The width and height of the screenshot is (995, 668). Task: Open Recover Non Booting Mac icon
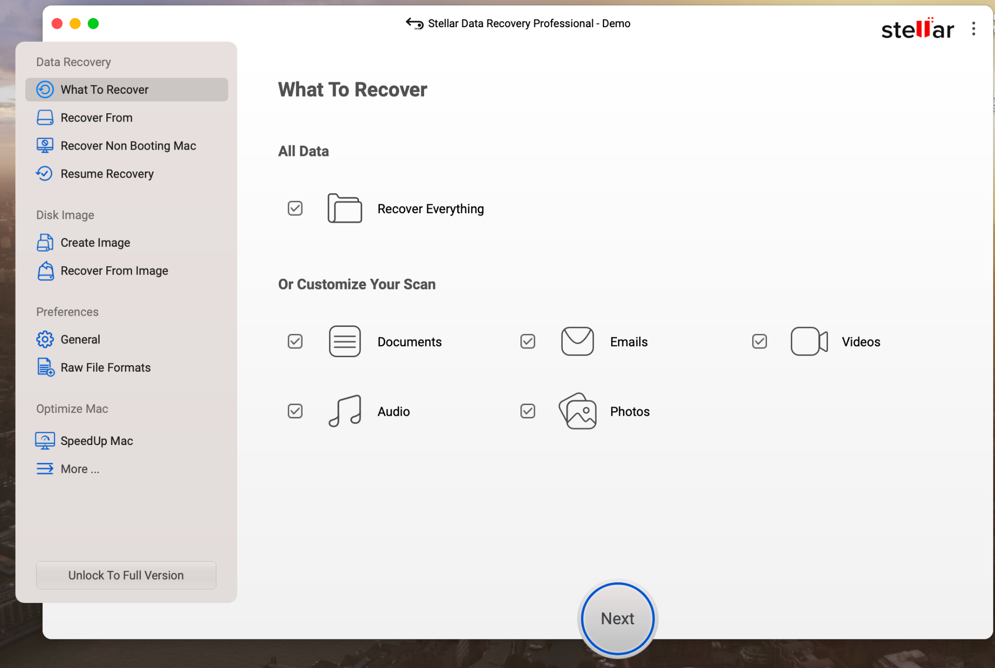point(45,145)
